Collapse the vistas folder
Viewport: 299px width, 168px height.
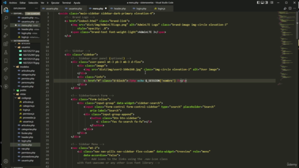click(x=14, y=94)
